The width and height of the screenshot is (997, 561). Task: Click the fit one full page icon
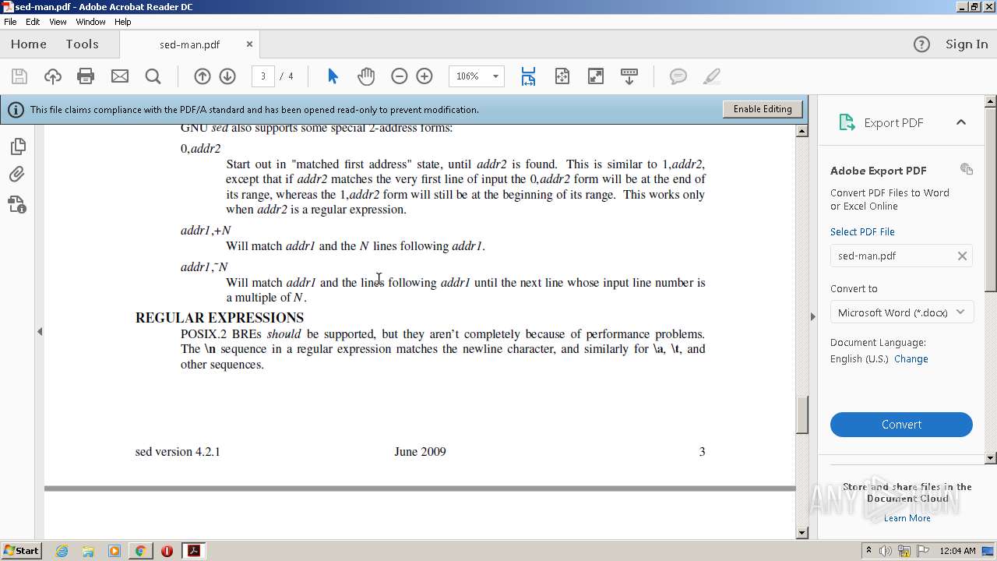[x=562, y=76]
